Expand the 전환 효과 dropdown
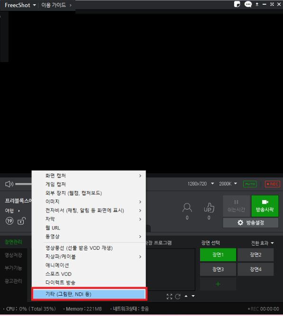Viewport: 283px width, 316px height. click(262, 243)
